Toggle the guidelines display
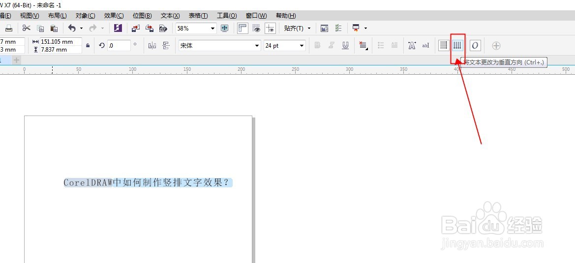575x263 pixels. pos(270,28)
